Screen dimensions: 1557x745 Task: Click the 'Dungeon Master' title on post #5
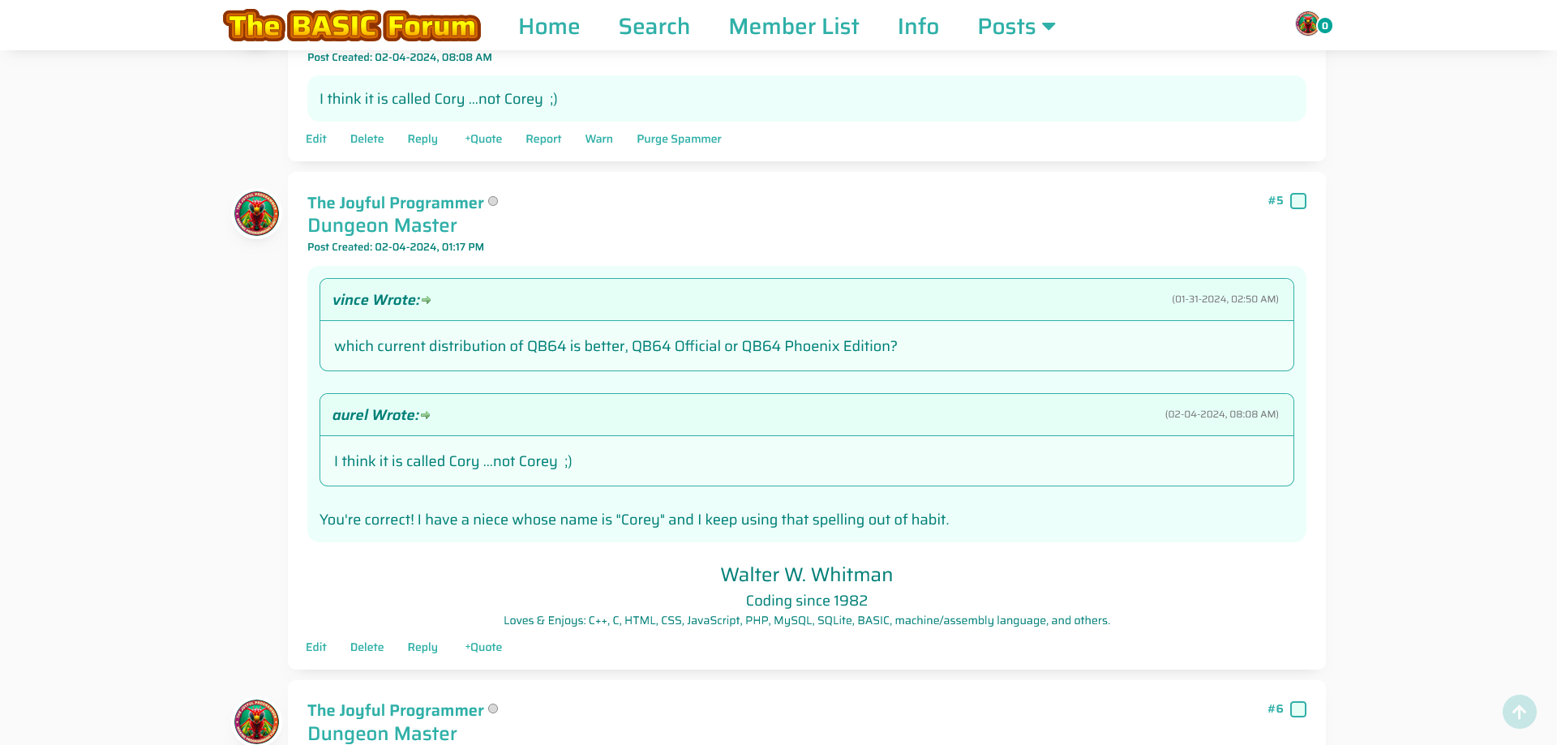[382, 225]
